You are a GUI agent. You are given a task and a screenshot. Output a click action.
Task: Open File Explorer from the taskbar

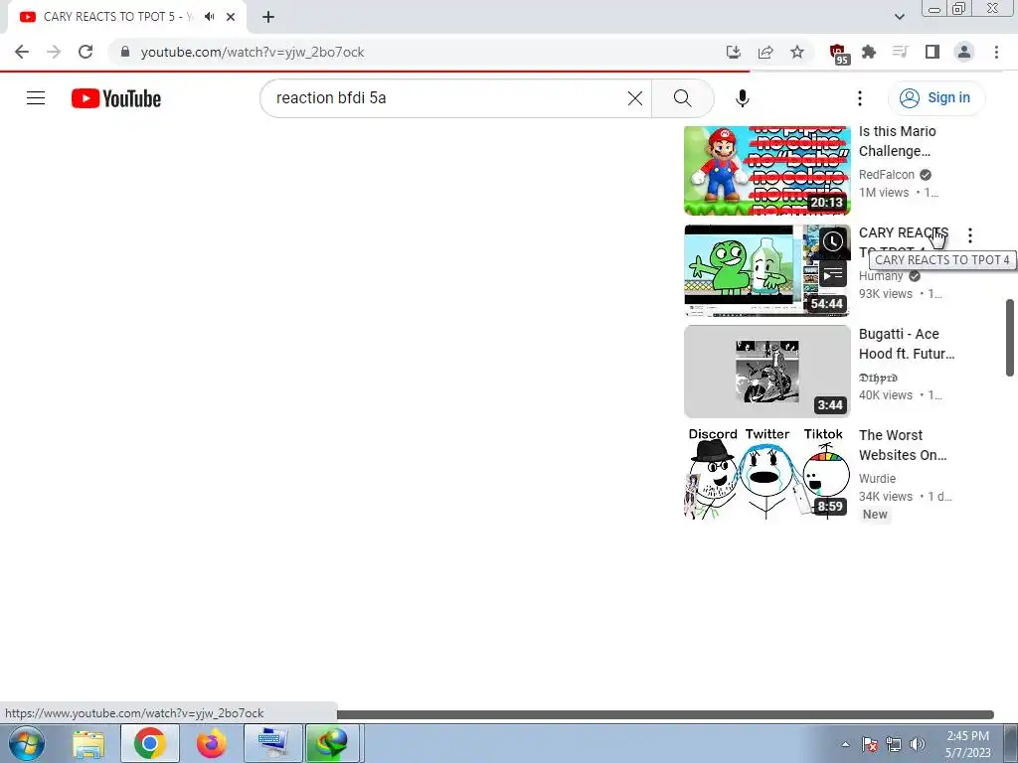(88, 743)
